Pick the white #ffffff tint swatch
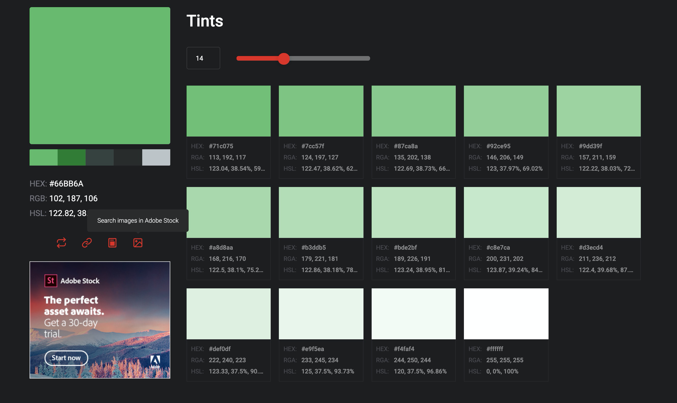677x403 pixels. coord(506,314)
